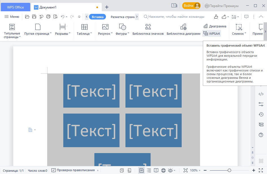The width and height of the screenshot is (267, 174).
Task: Switch to web layout globe view
Action: 163,170
